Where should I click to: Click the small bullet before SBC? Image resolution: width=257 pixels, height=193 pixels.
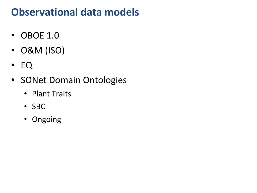click(x=25, y=106)
